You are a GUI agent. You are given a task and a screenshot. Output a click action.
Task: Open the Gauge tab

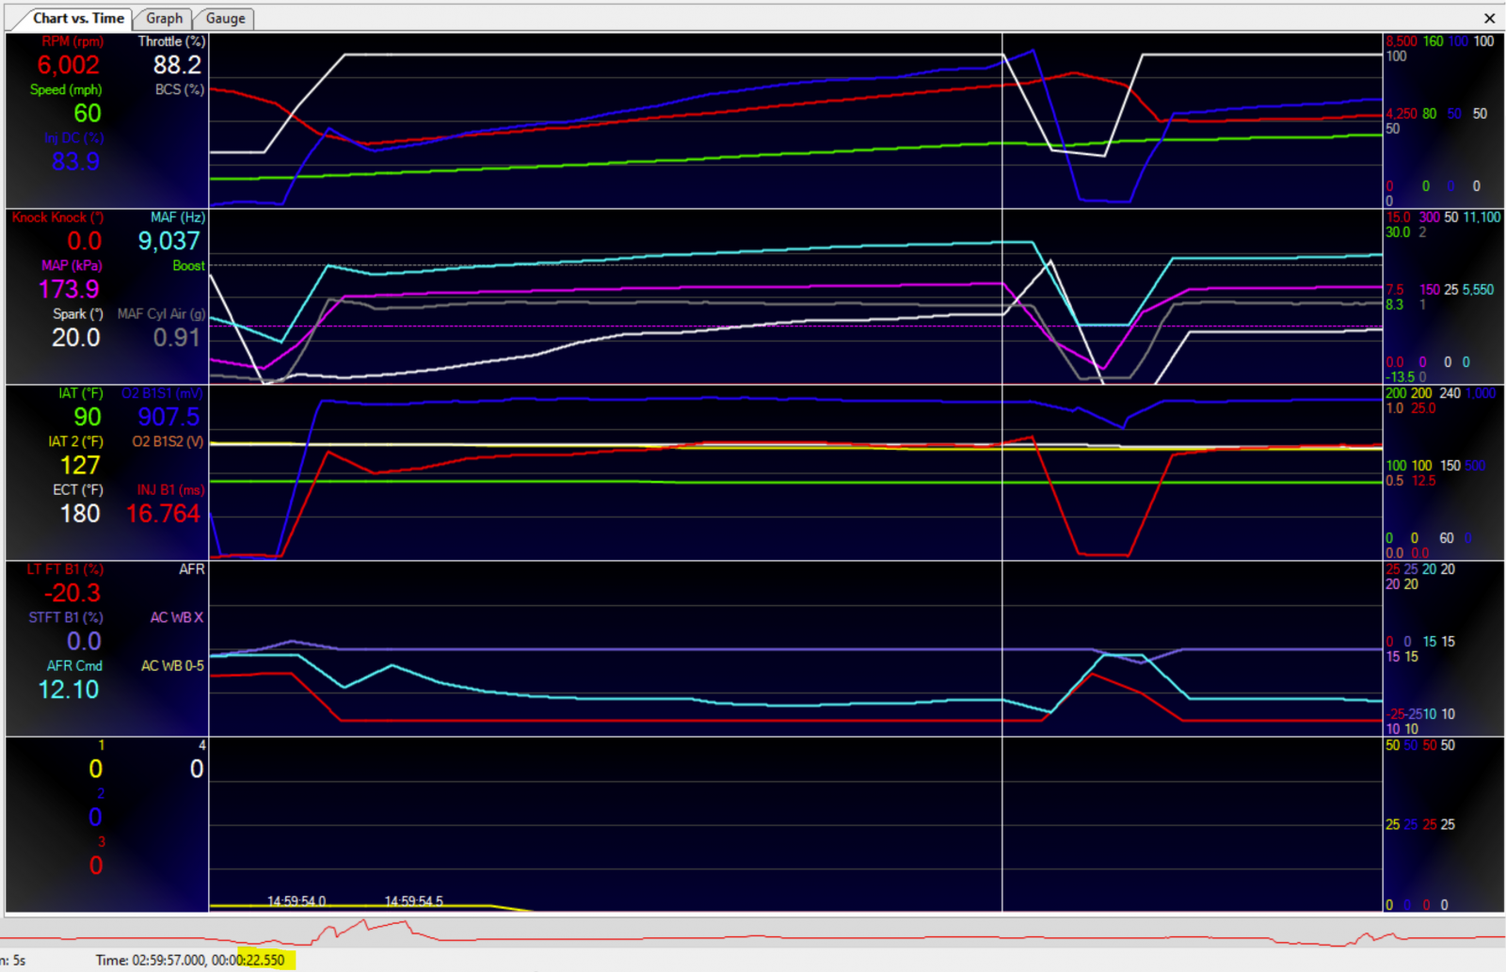point(225,19)
